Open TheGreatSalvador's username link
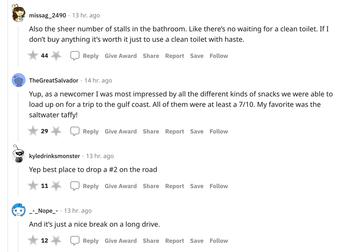This screenshot has height=252, width=356. [x=54, y=80]
